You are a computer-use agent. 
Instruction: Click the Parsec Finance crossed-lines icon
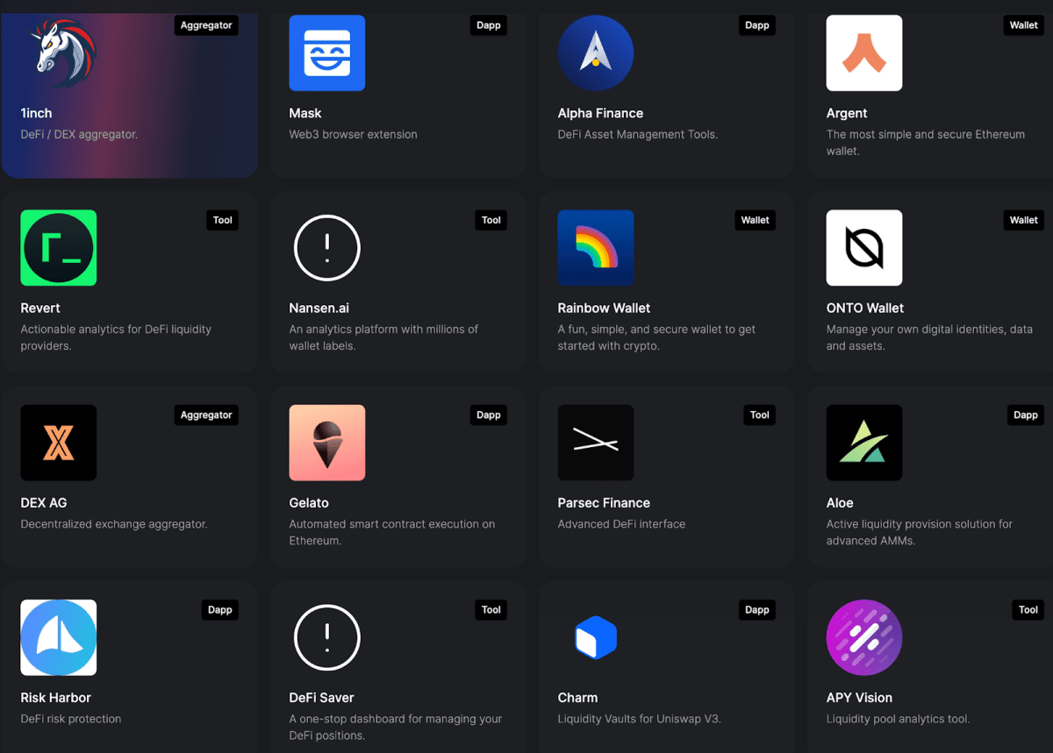point(596,442)
